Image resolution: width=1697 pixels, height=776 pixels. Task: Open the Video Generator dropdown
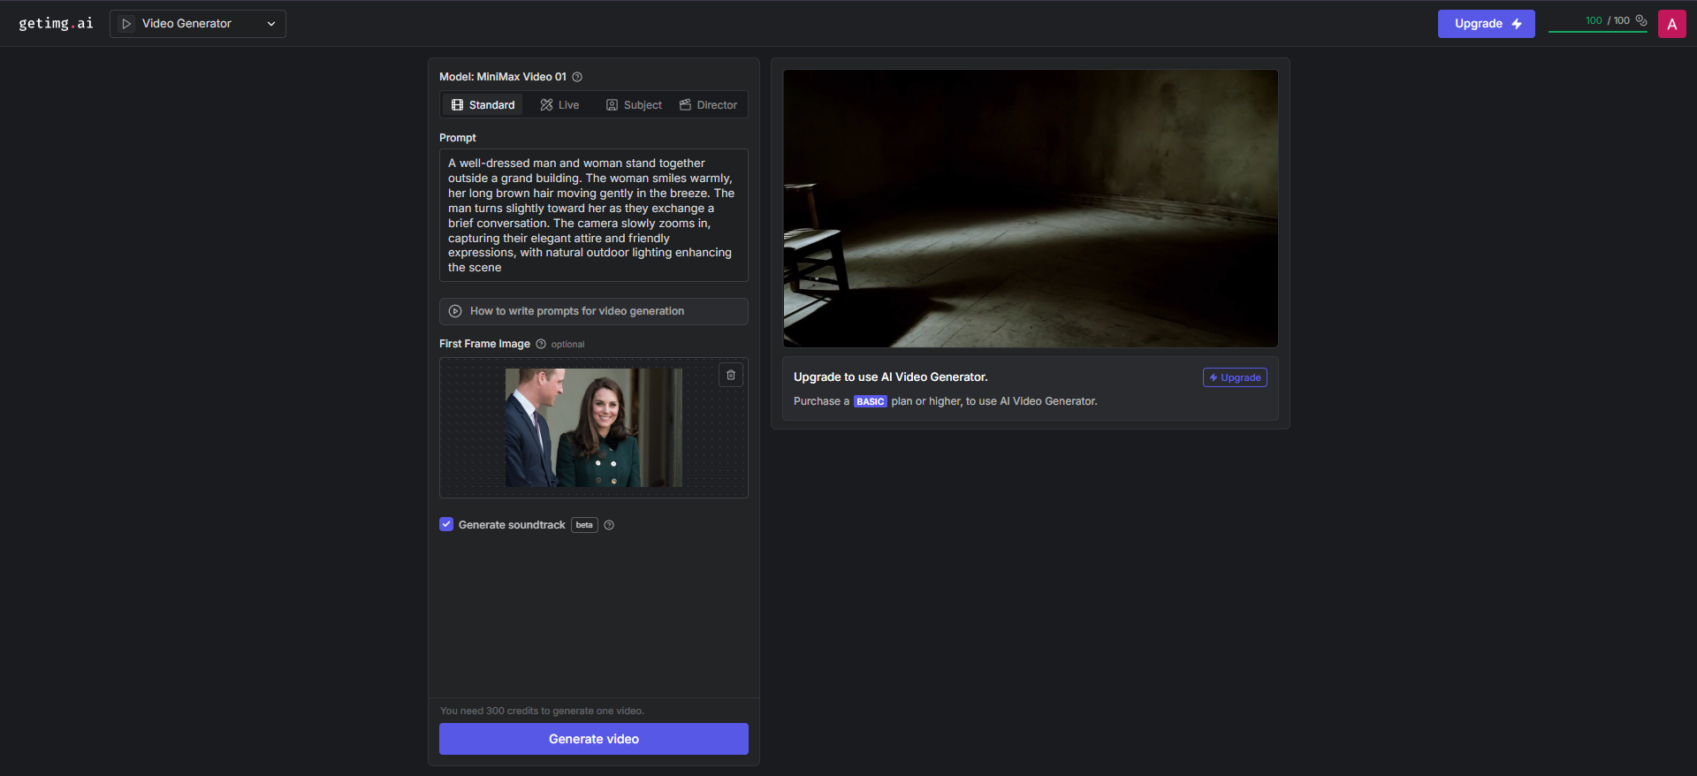(198, 24)
